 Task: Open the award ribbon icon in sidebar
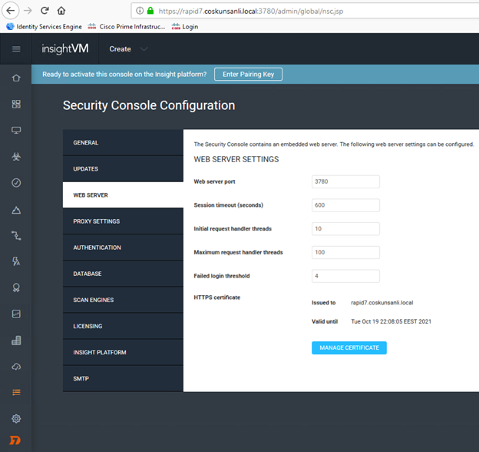(16, 287)
